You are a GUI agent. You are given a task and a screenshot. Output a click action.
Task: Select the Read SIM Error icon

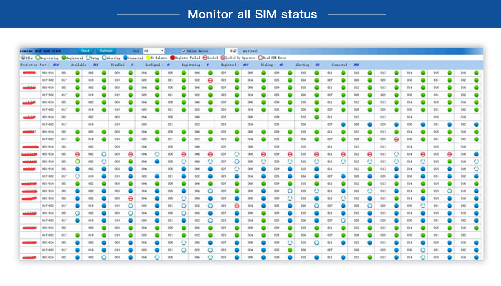[260, 58]
